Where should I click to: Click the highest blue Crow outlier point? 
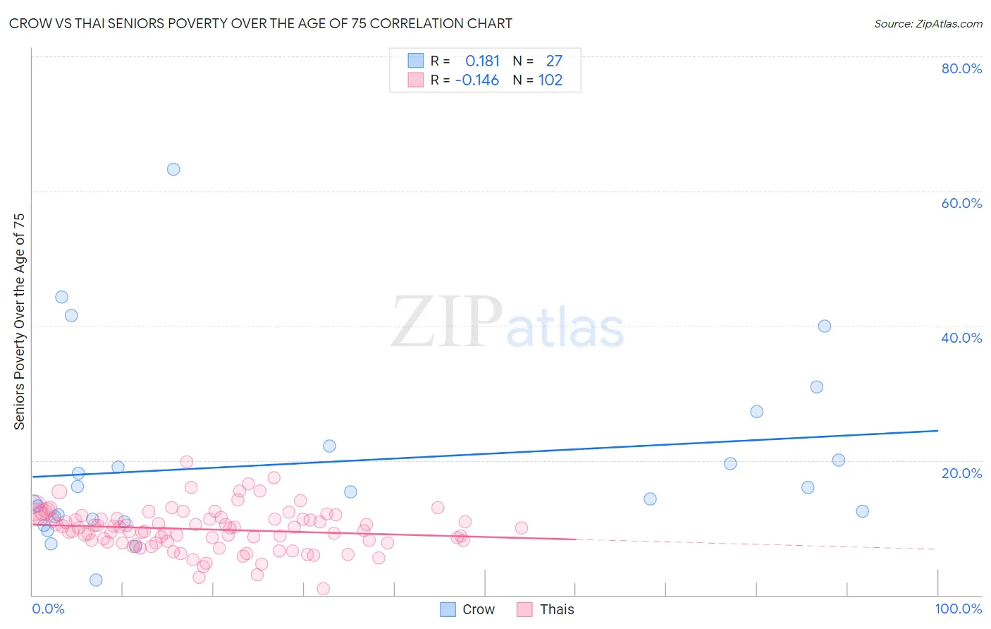[x=173, y=169]
